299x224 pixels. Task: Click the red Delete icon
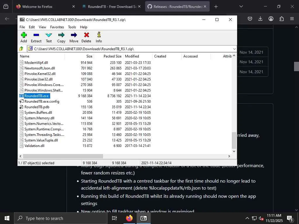pos(86,38)
